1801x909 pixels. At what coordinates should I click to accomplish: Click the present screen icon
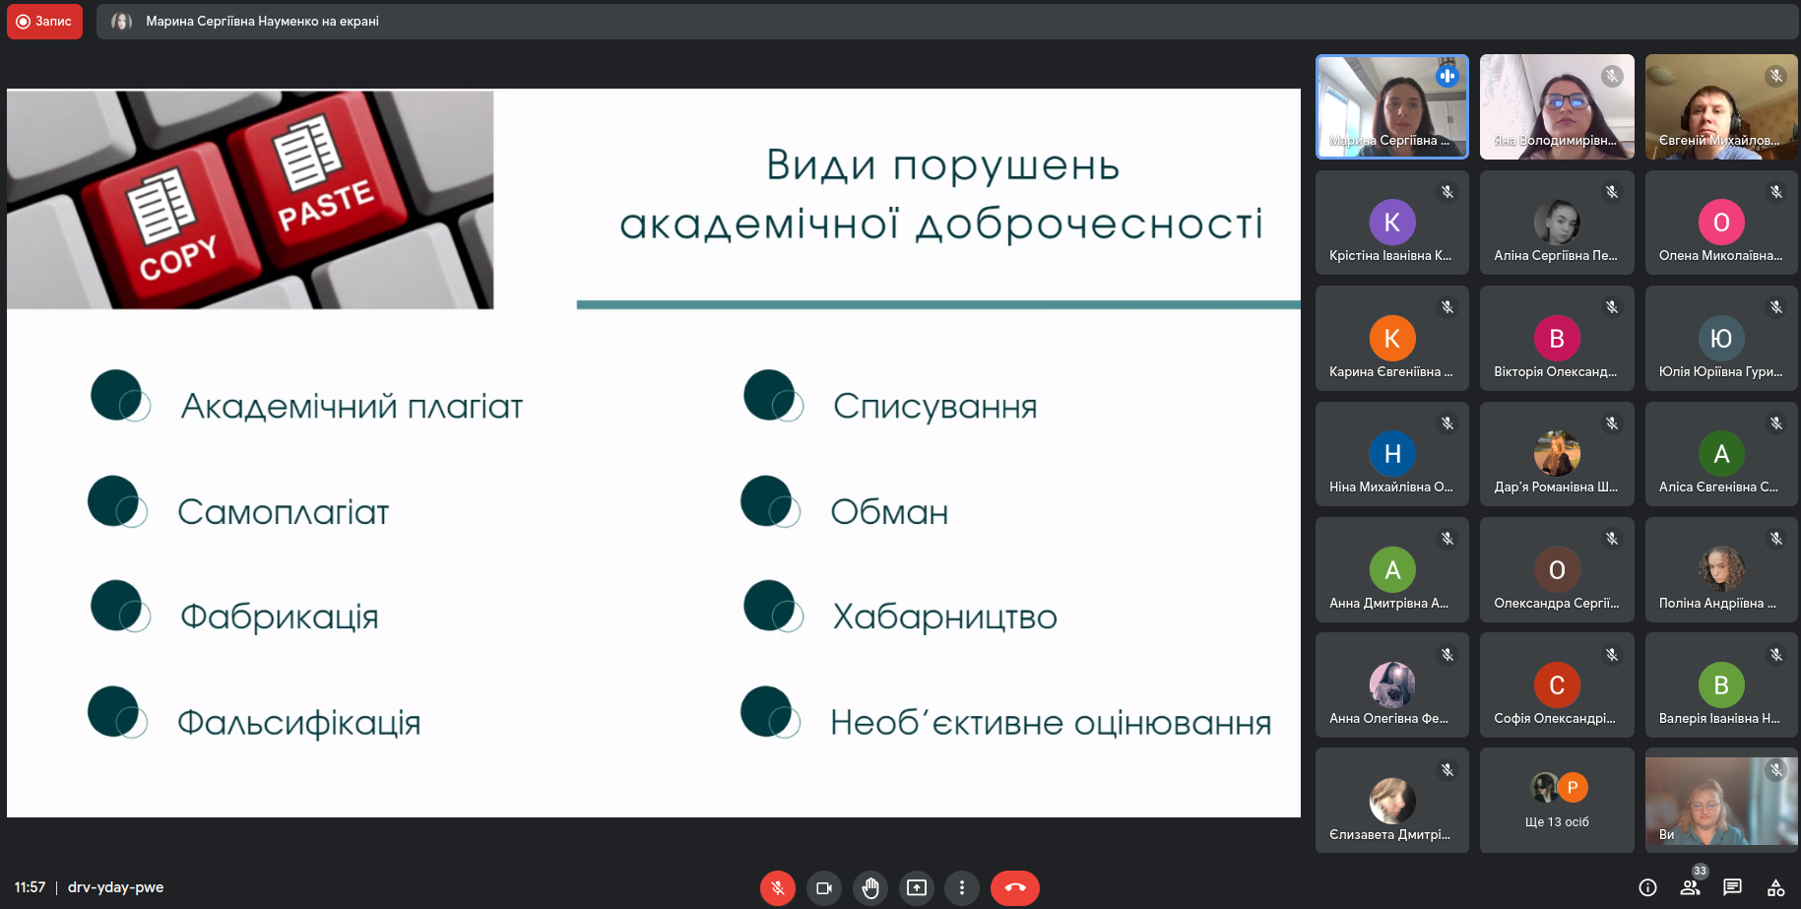[x=917, y=887]
